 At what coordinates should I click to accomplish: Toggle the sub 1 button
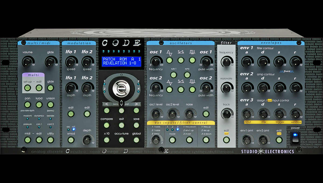[x=174, y=75]
